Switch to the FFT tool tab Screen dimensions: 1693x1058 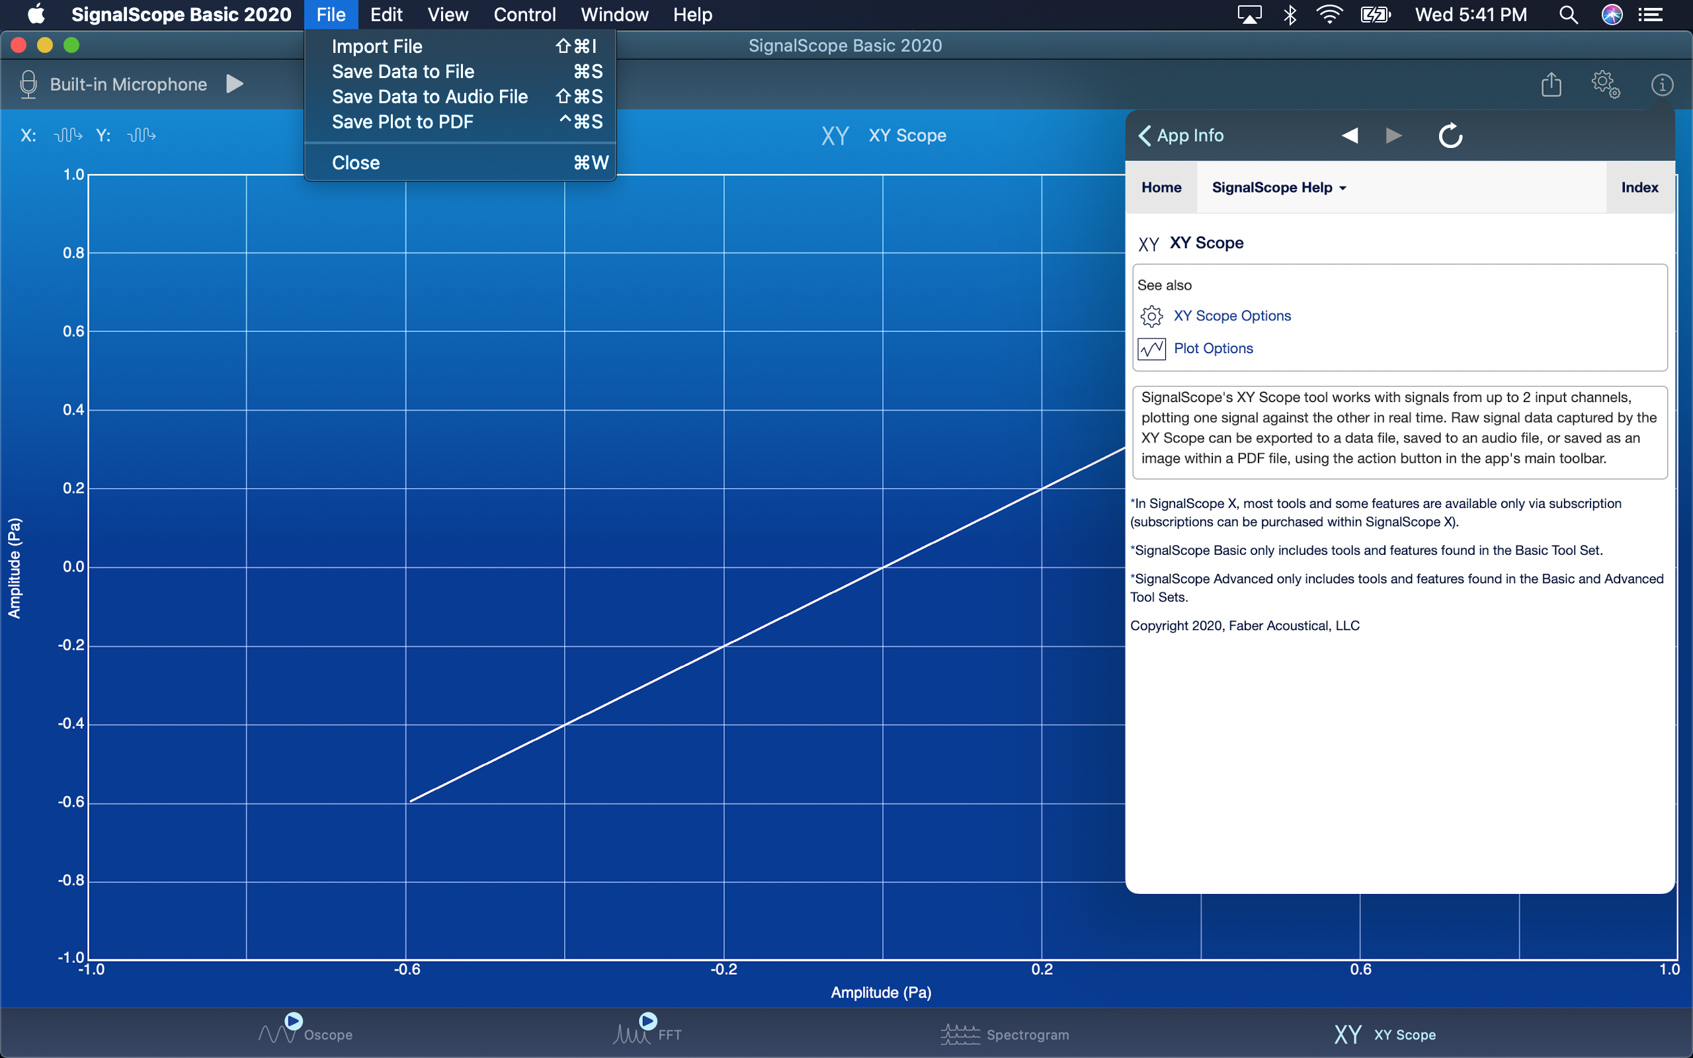[x=647, y=1033]
